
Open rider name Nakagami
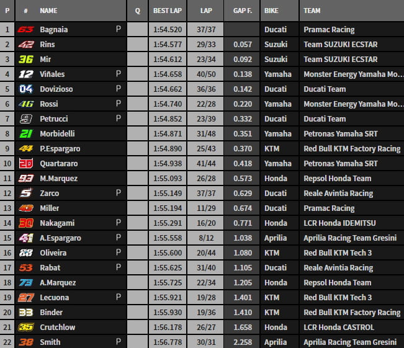coord(56,223)
